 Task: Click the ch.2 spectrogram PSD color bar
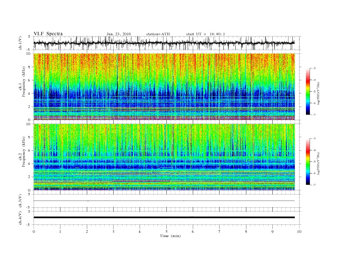pos(308,162)
